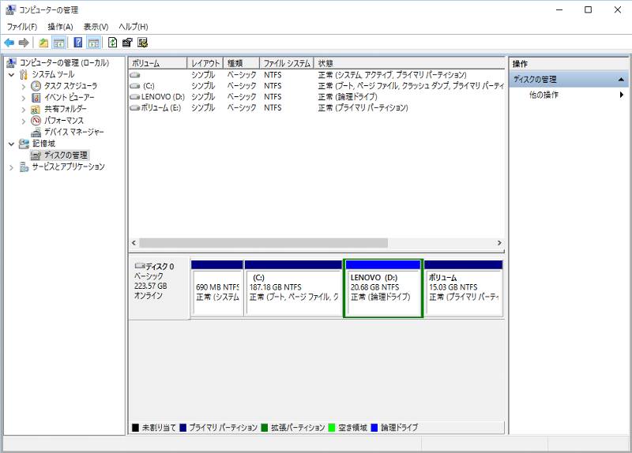Click the System Tools wrench icon
The width and height of the screenshot is (632, 453).
pyautogui.click(x=24, y=74)
